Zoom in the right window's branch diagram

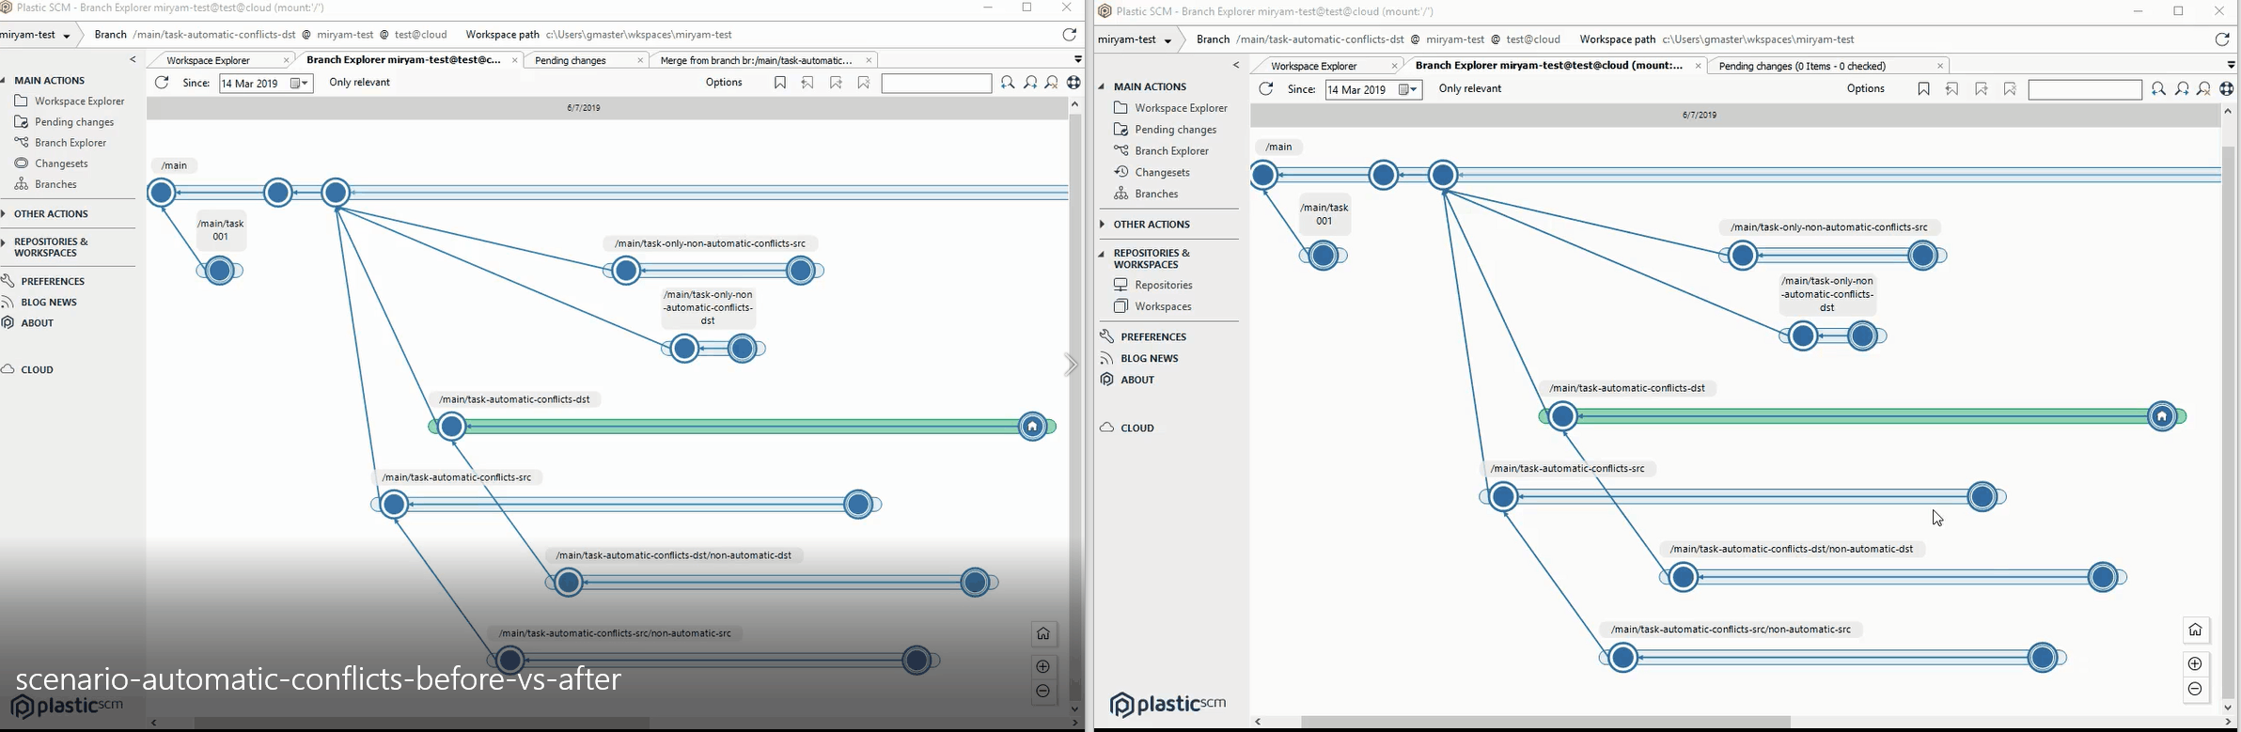coord(2195,663)
